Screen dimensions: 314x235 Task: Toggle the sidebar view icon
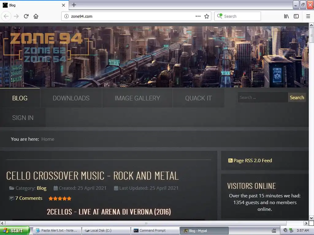coord(296,16)
